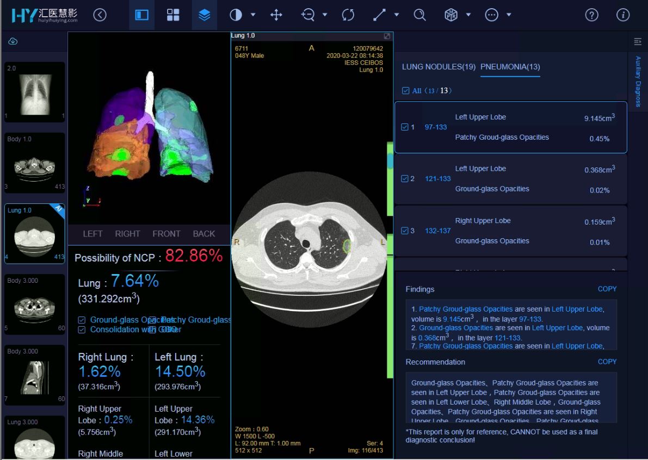The image size is (648, 460).
Task: Select the BACK view orientation tab
Action: pos(203,234)
